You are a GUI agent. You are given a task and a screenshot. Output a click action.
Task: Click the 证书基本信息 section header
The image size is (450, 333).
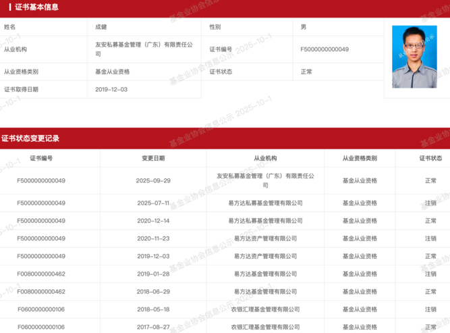pyautogui.click(x=32, y=7)
